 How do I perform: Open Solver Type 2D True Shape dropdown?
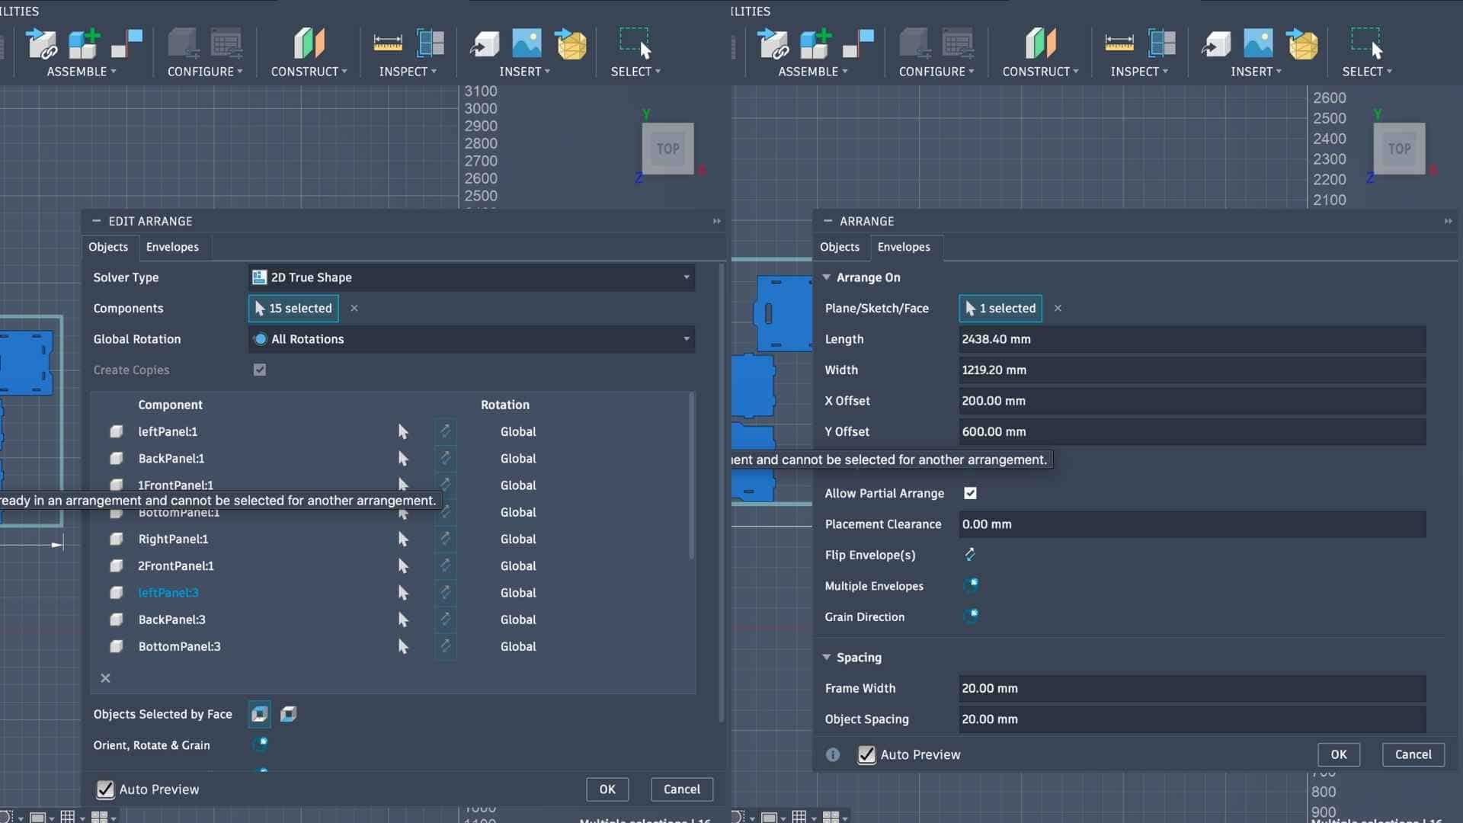coord(471,277)
